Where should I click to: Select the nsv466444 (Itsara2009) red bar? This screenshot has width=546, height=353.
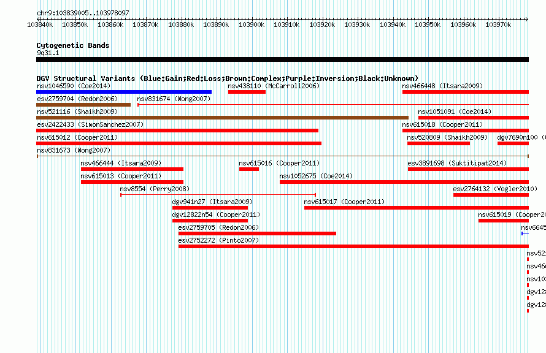[x=132, y=169]
